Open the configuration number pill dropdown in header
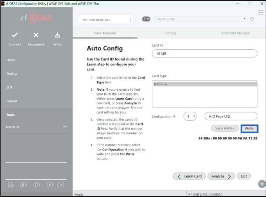This screenshot has width=266, height=197. pyautogui.click(x=146, y=19)
